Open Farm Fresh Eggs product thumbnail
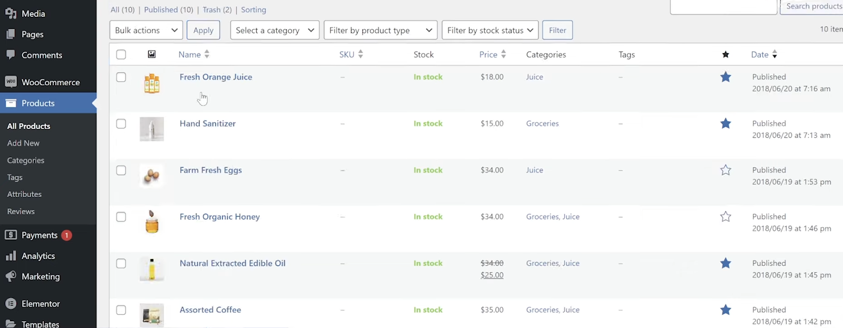This screenshot has width=843, height=328. click(x=152, y=176)
